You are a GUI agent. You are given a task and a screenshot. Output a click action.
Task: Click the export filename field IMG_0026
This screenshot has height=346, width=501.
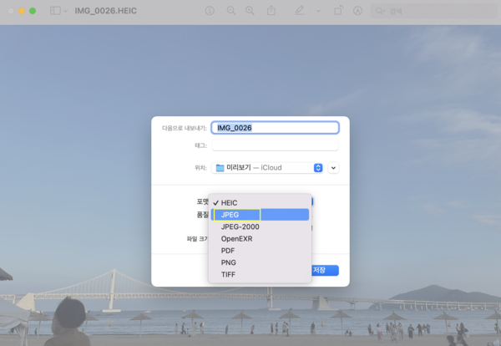coord(275,128)
